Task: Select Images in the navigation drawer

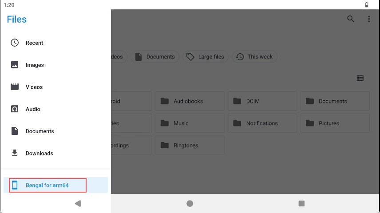Action: tap(35, 65)
